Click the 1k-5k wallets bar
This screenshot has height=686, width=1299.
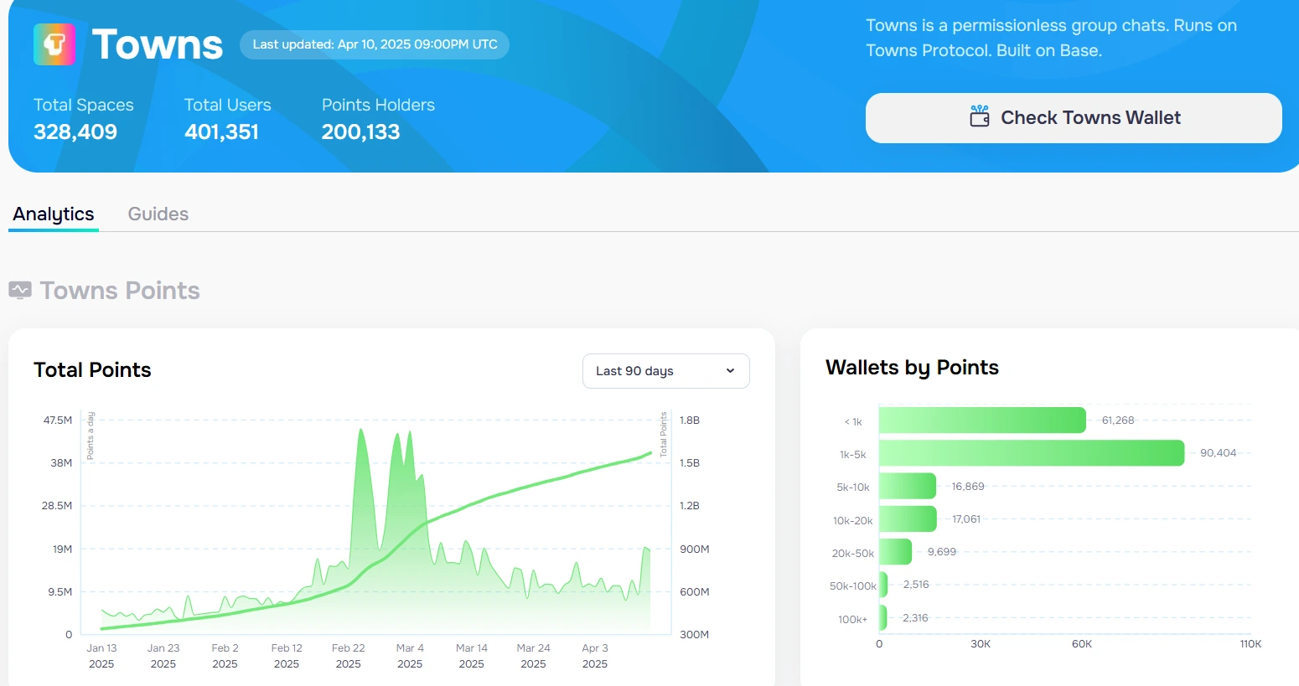(x=1032, y=453)
